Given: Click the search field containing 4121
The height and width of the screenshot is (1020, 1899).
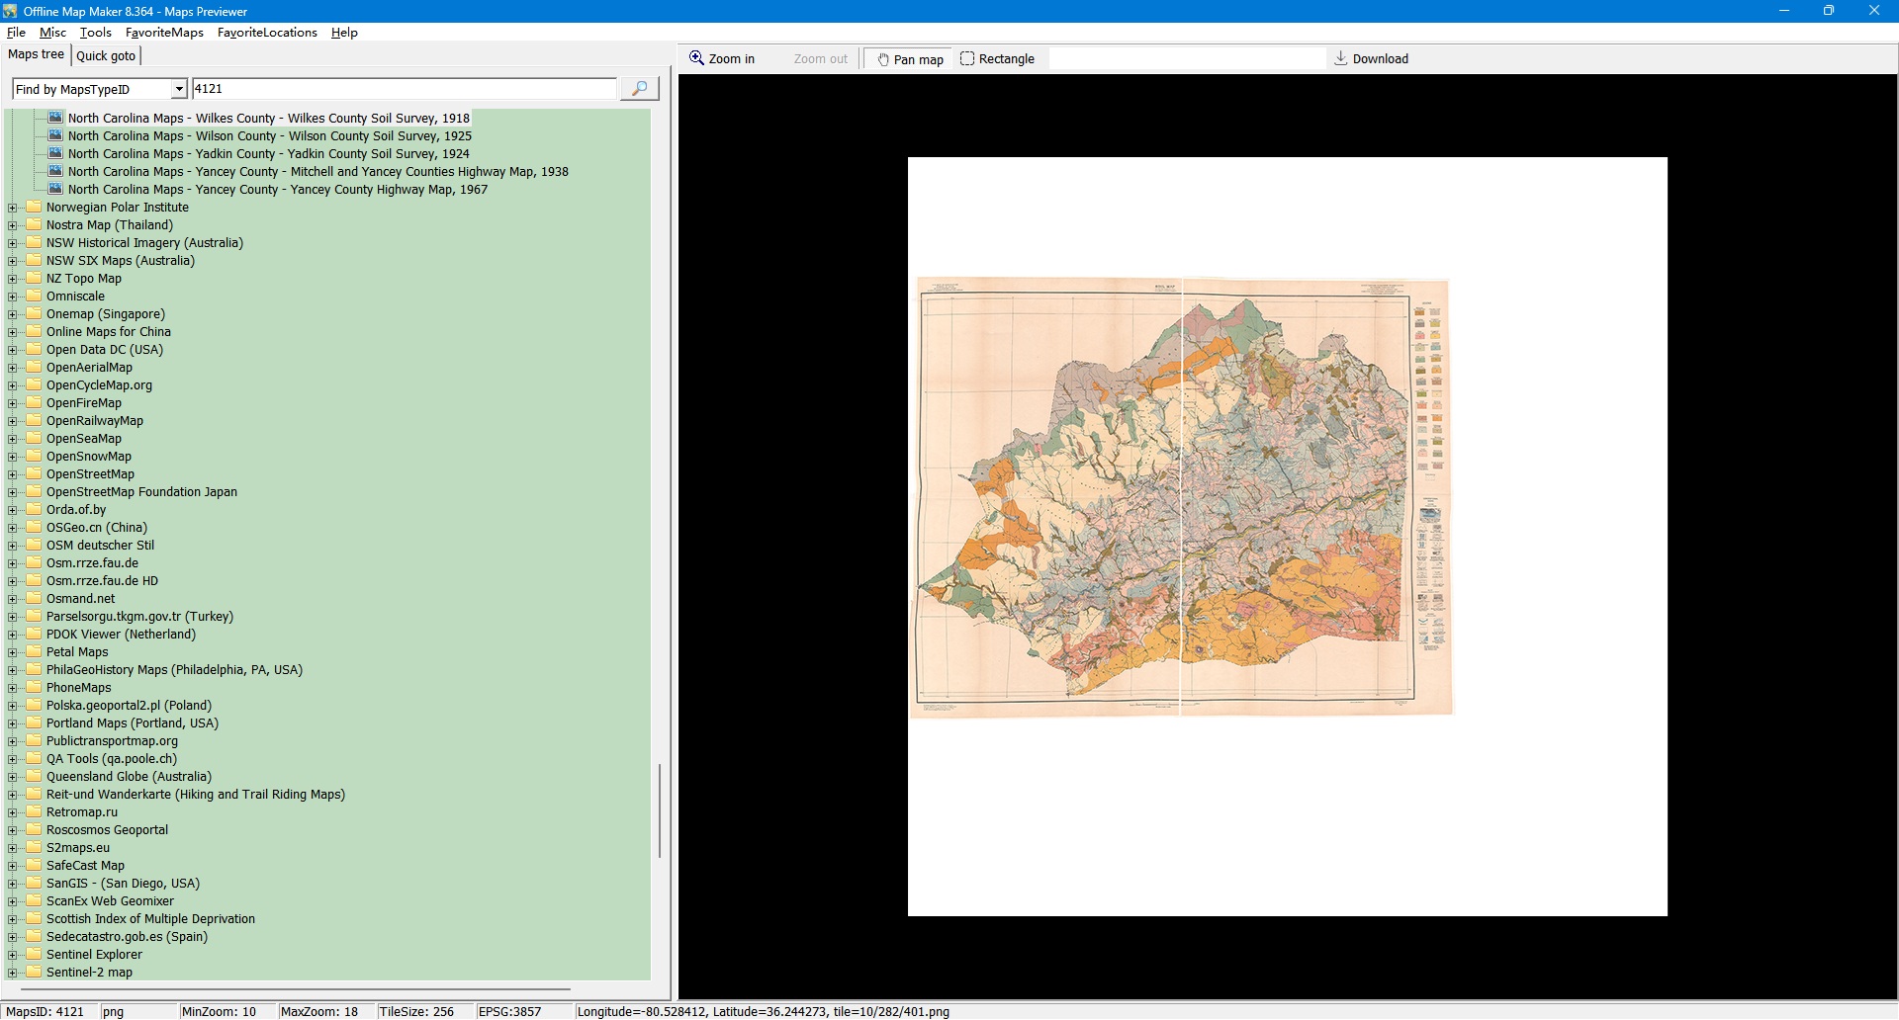Looking at the screenshot, I should [404, 89].
